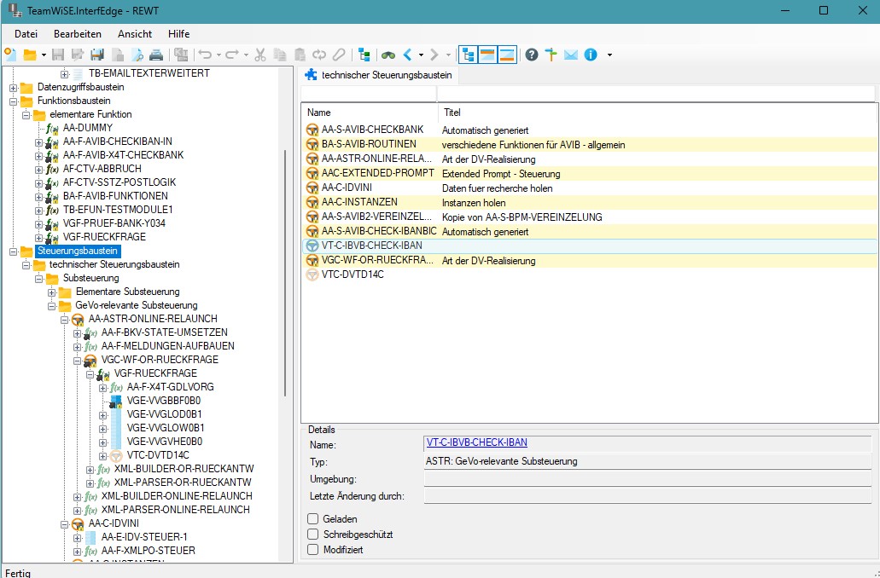Expand the Elementare Substeuerung folder
This screenshot has height=578, width=880.
tap(51, 292)
